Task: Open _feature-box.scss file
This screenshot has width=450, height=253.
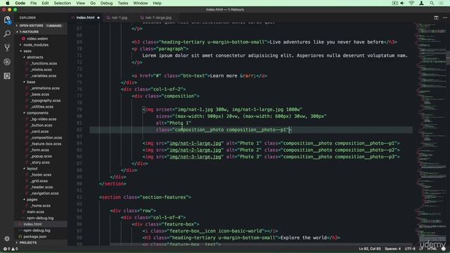Action: (x=46, y=144)
